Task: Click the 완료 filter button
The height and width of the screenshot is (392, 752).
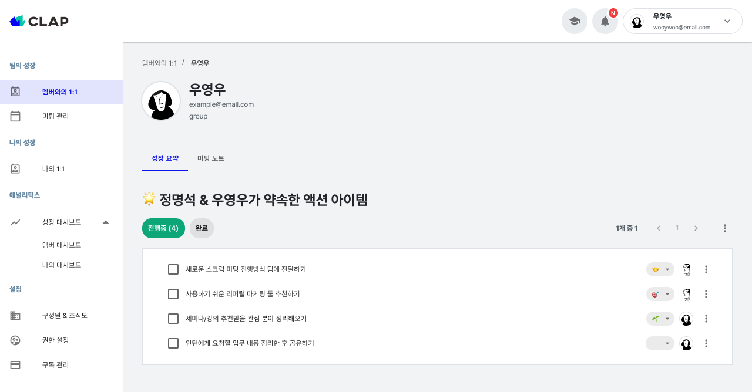Action: (x=202, y=228)
